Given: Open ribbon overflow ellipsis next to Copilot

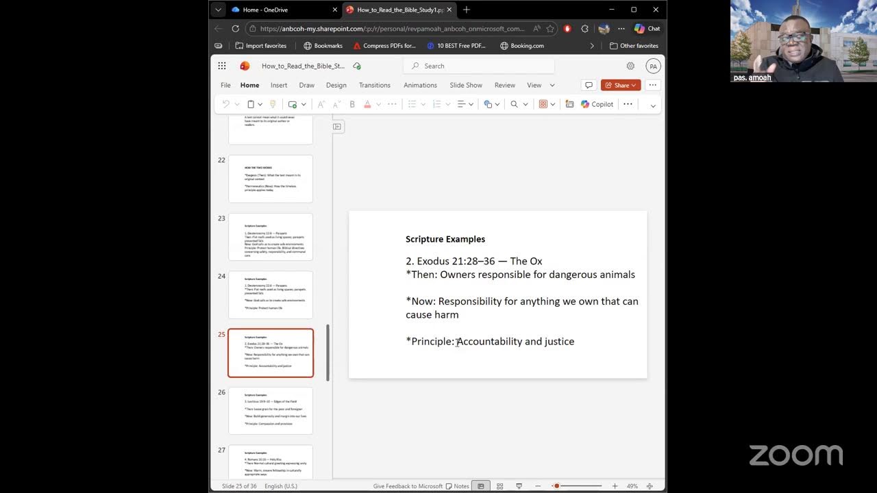Looking at the screenshot, I should (x=628, y=104).
